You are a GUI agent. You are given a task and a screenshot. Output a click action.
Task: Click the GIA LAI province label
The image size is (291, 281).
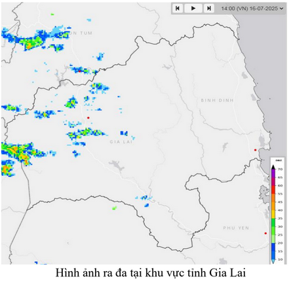tap(121, 142)
